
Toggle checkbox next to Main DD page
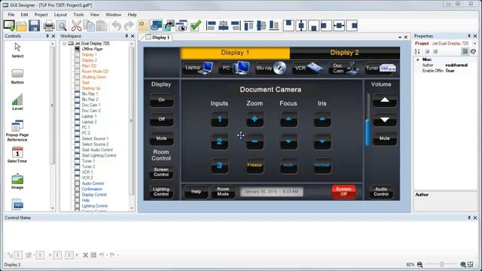(x=77, y=65)
